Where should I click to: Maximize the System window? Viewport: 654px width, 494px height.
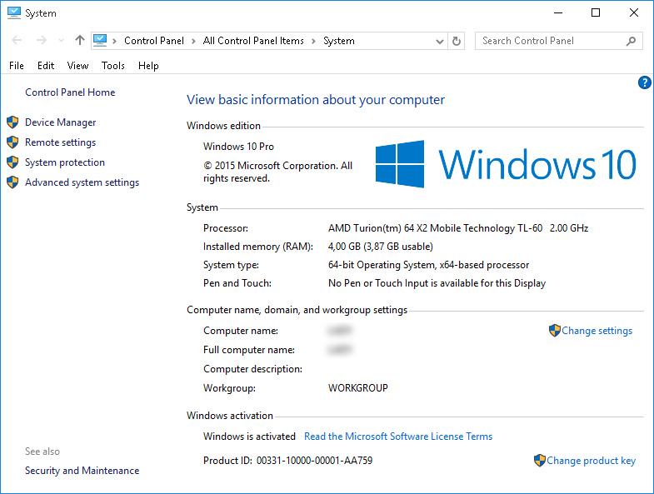point(596,13)
